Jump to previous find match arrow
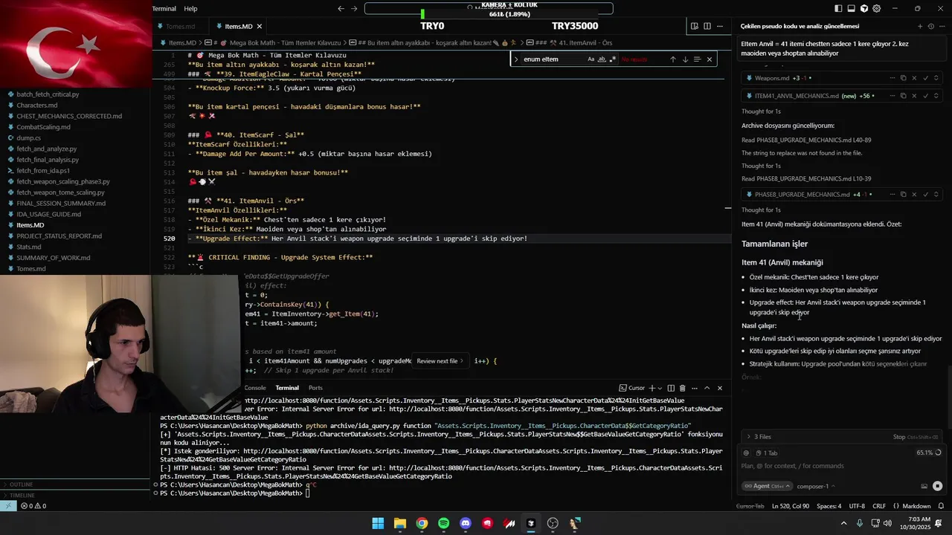952x535 pixels. click(673, 59)
